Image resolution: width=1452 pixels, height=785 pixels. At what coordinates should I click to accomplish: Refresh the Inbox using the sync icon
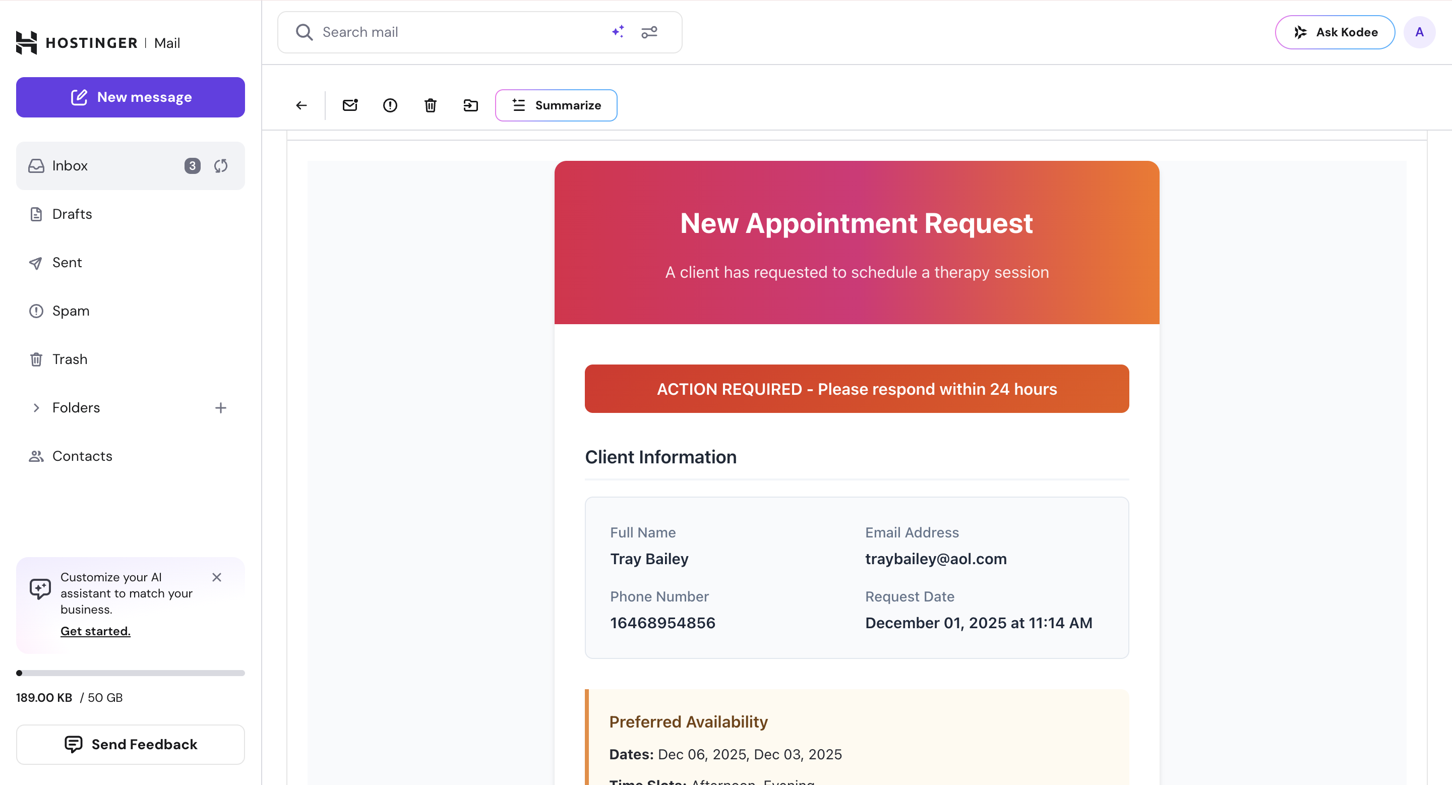click(x=221, y=166)
